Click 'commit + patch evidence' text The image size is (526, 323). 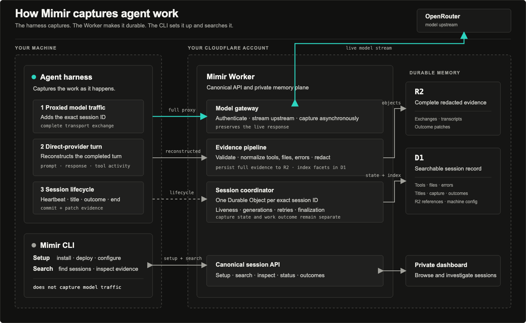tap(72, 208)
